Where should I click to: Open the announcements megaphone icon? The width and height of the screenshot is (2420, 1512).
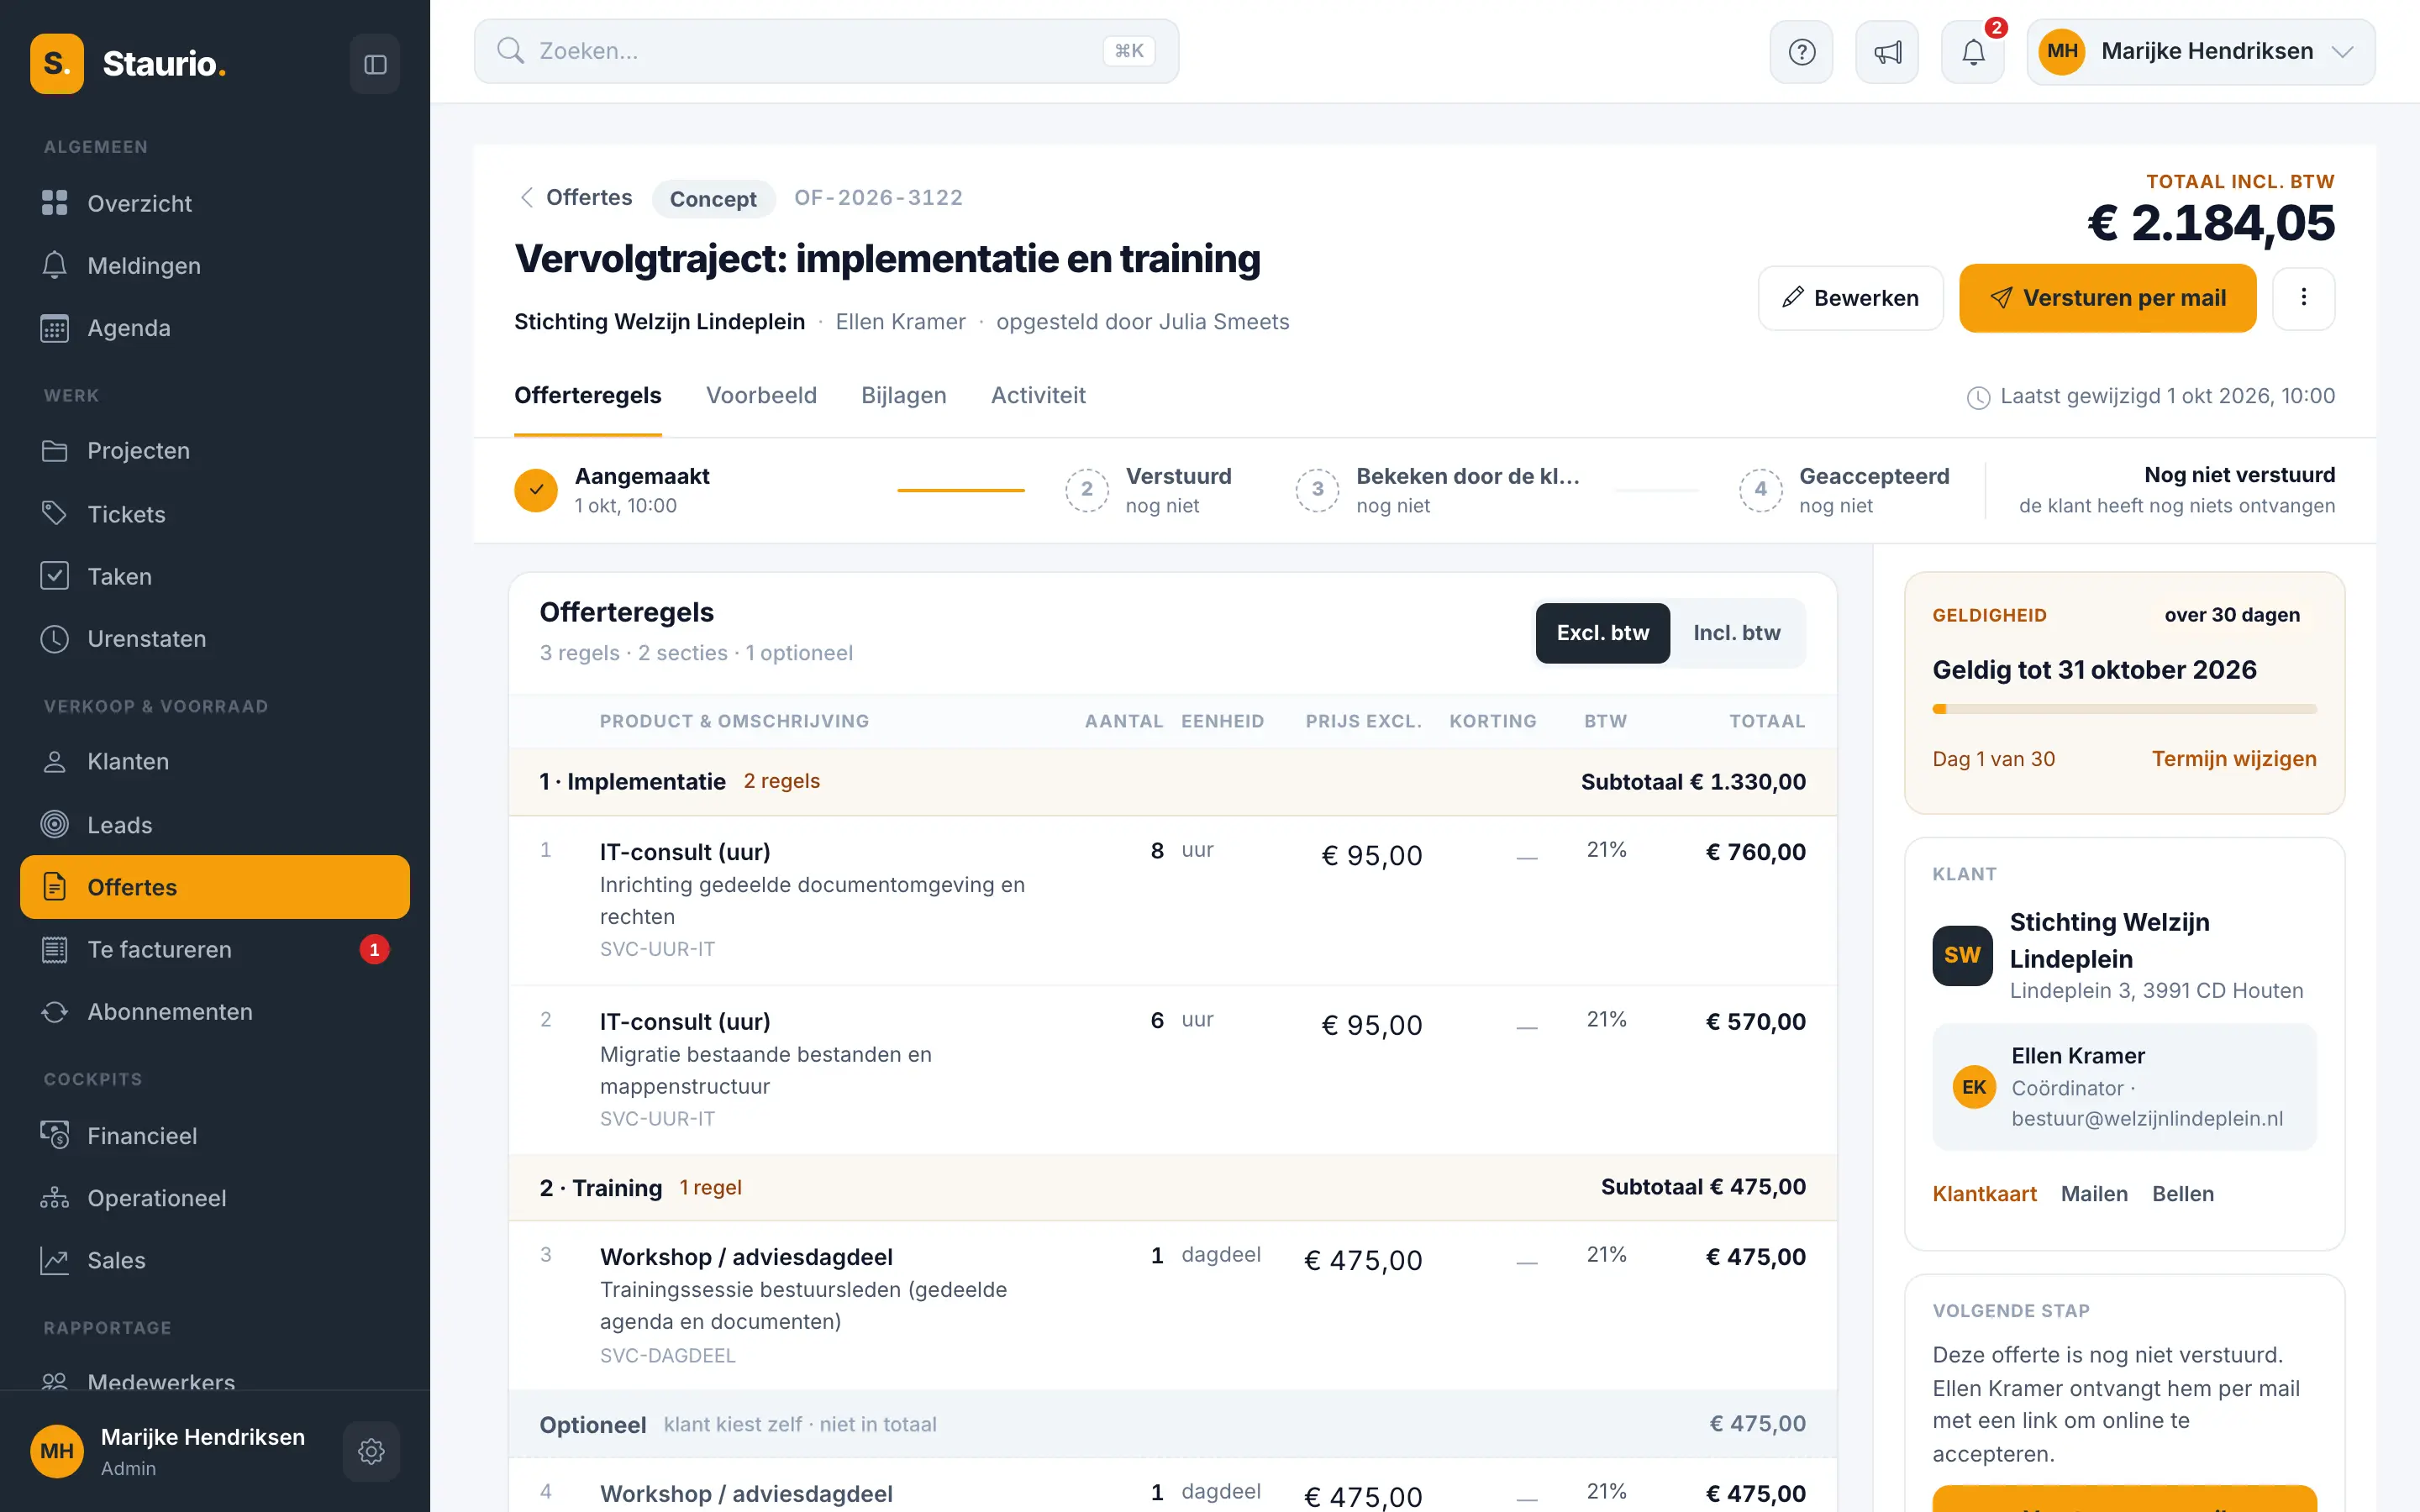(1887, 52)
